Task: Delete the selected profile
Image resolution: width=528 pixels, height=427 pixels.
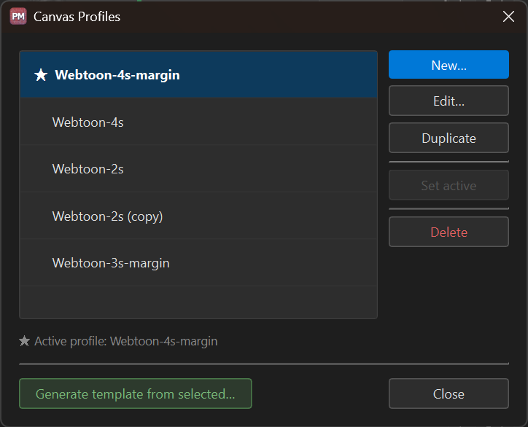Action: [x=449, y=232]
